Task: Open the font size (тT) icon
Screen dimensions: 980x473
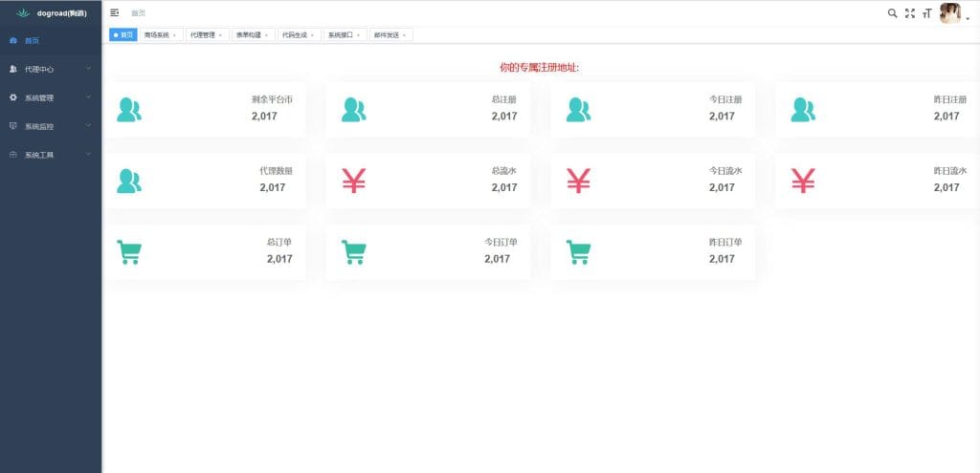Action: pos(926,13)
